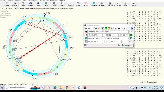Click the time field 4:55:33

click(x=110, y=35)
